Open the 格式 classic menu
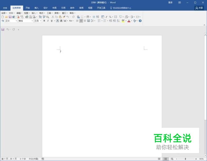The image size is (207, 161). [42, 13]
